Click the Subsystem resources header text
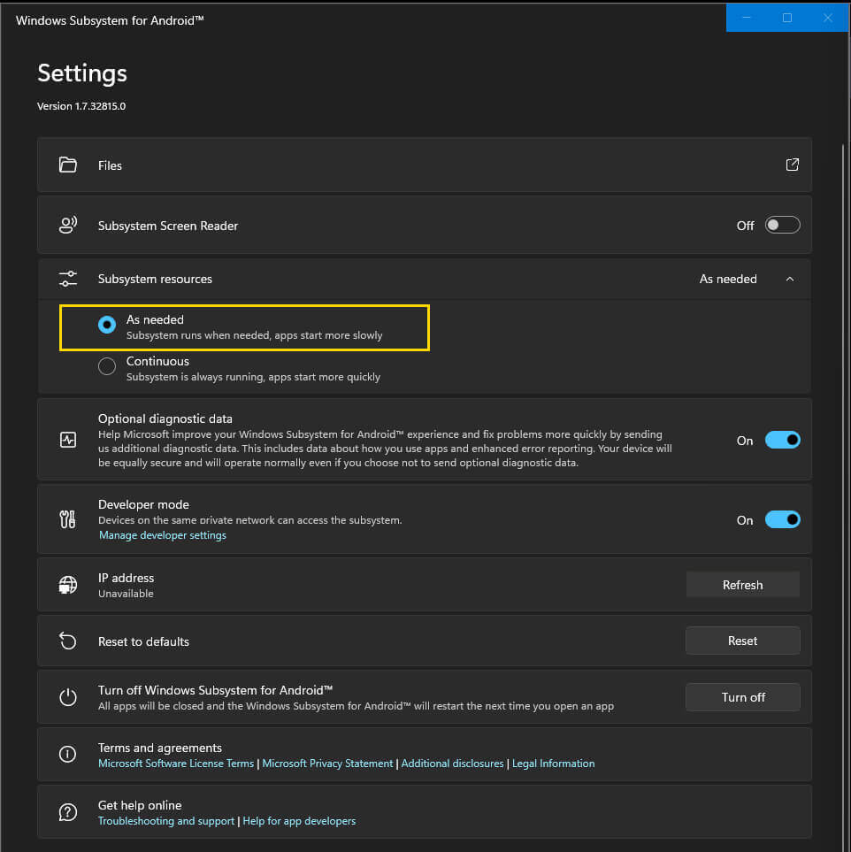 click(155, 279)
